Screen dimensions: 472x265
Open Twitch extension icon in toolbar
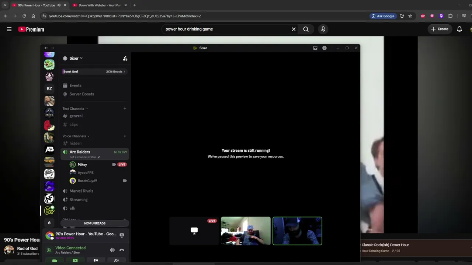tap(441, 16)
